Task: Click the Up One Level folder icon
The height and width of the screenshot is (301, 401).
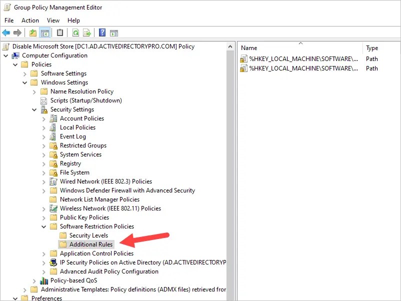Action: [x=32, y=32]
